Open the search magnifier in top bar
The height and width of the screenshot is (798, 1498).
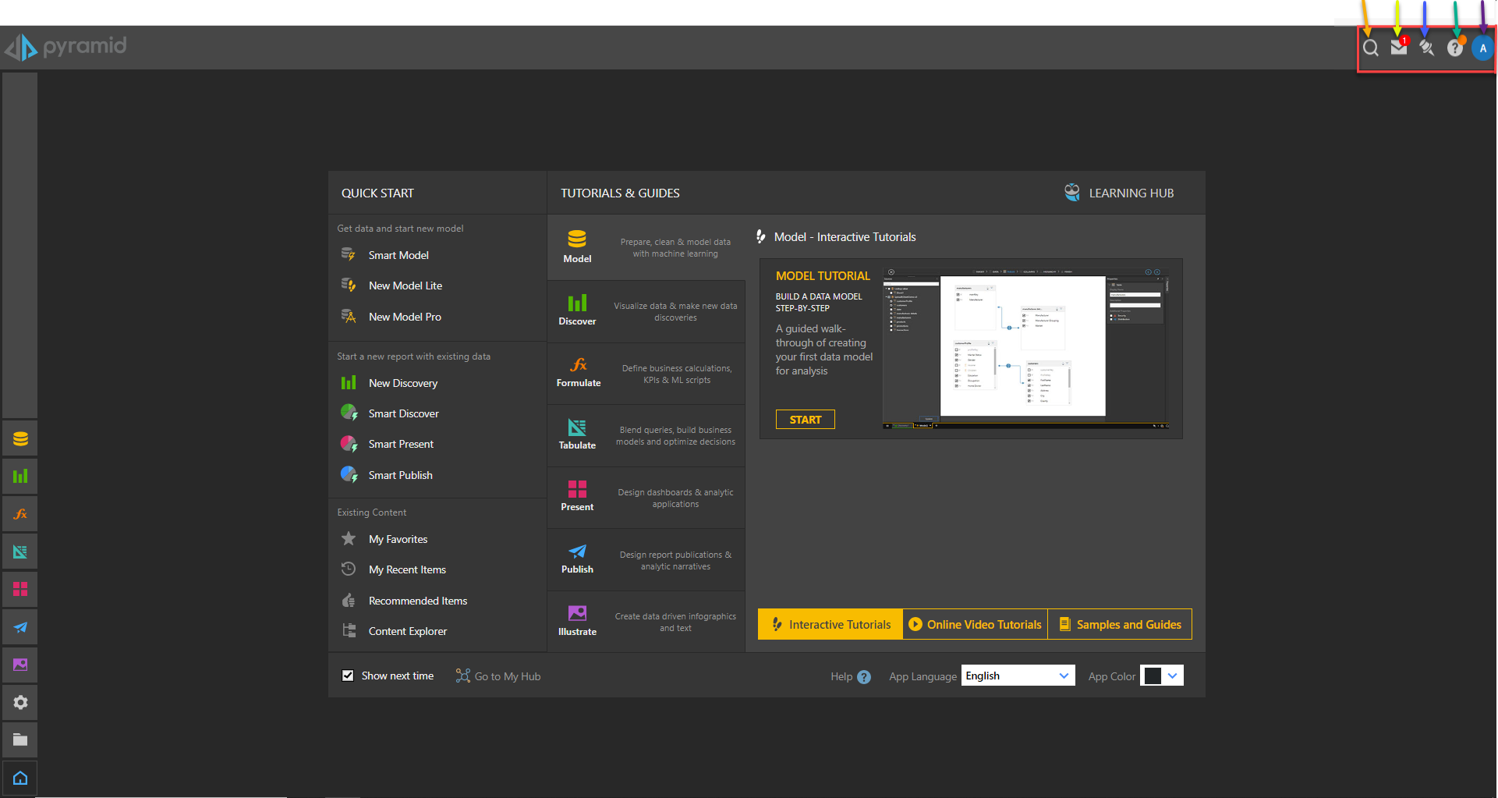(1370, 48)
